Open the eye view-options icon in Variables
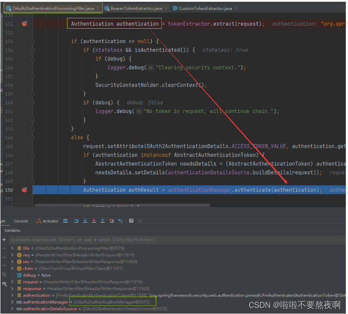 4,284
